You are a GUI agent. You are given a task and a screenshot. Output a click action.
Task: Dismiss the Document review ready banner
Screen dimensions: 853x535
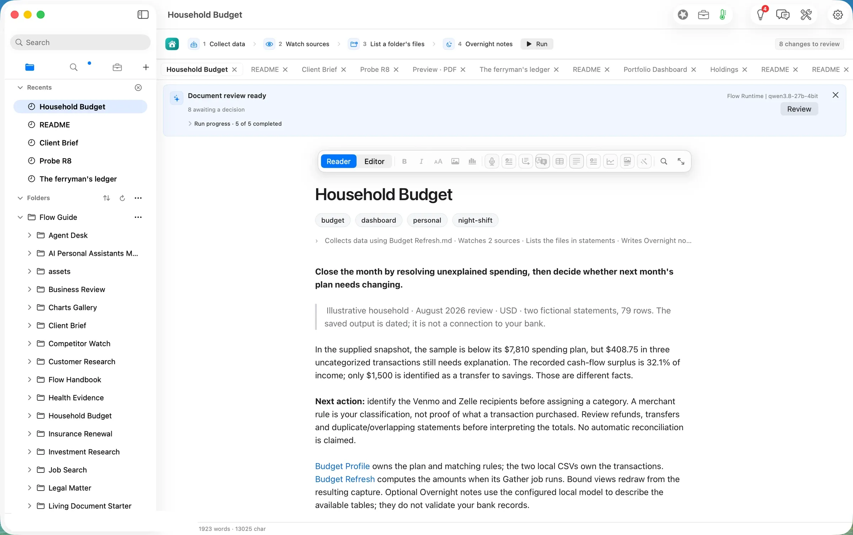coord(836,95)
